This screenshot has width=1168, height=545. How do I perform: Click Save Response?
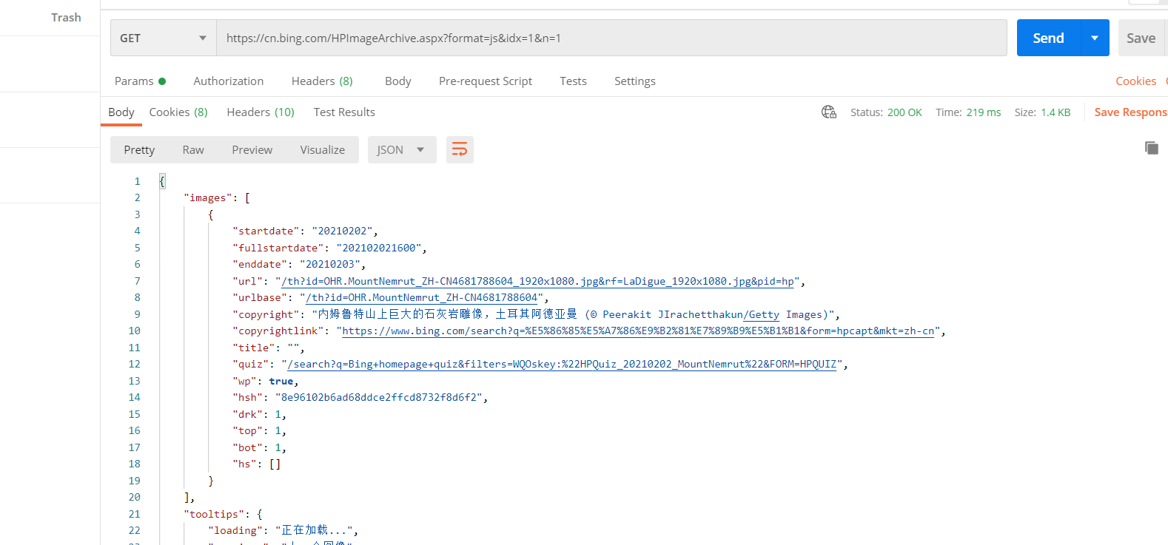(1130, 112)
